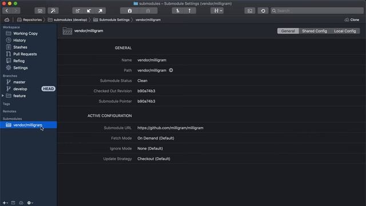366x206 pixels.
Task: Go back with the toolbar back arrow
Action: click(x=7, y=11)
